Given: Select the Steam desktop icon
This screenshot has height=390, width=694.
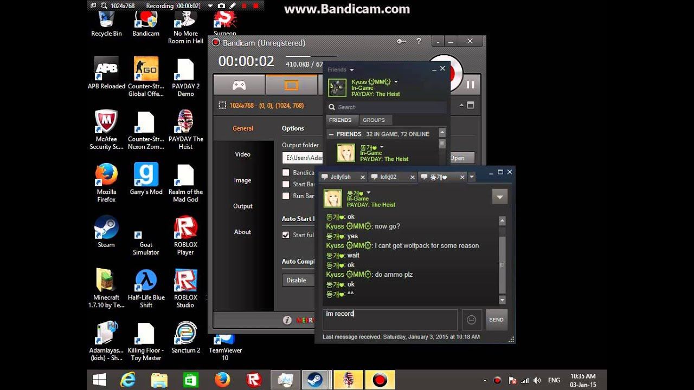Looking at the screenshot, I should pos(106,232).
